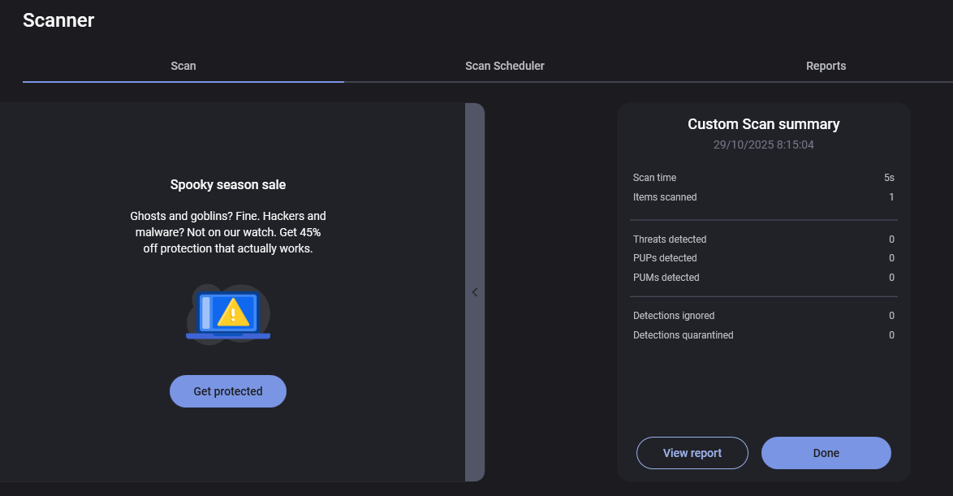Screen dimensions: 953x496
Task: Go to the Reports tab
Action: [x=826, y=66]
